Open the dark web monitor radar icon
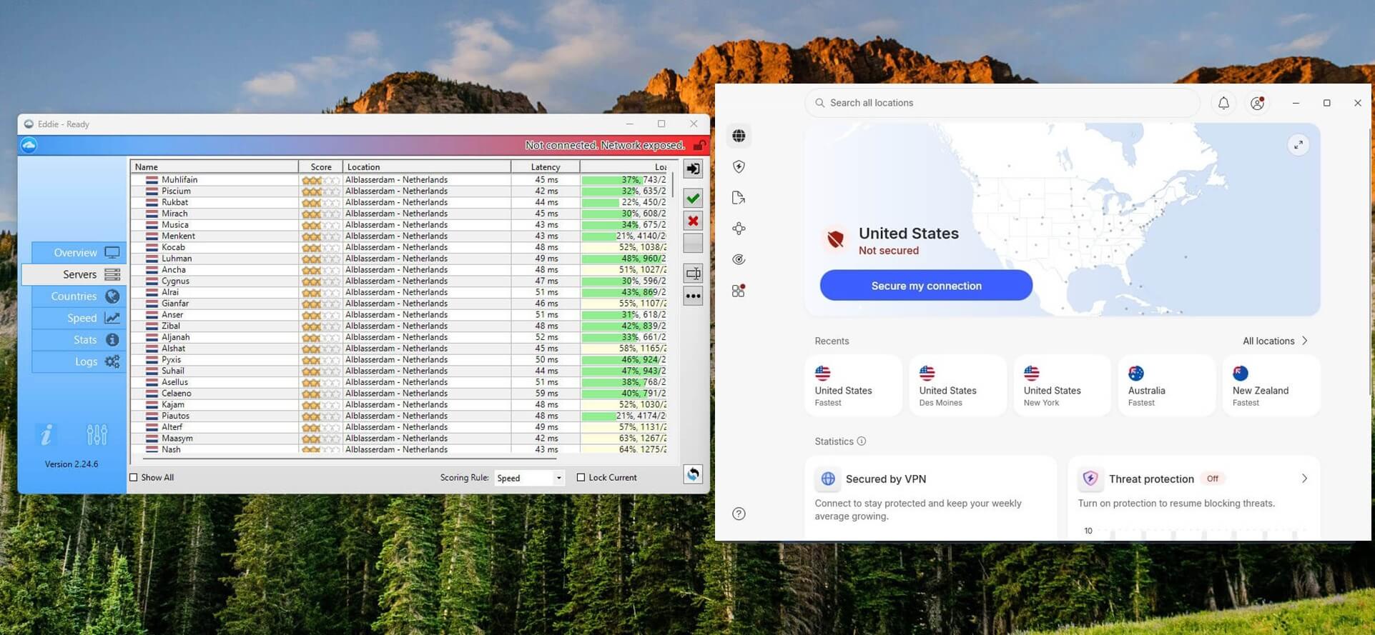Image resolution: width=1375 pixels, height=635 pixels. [739, 259]
